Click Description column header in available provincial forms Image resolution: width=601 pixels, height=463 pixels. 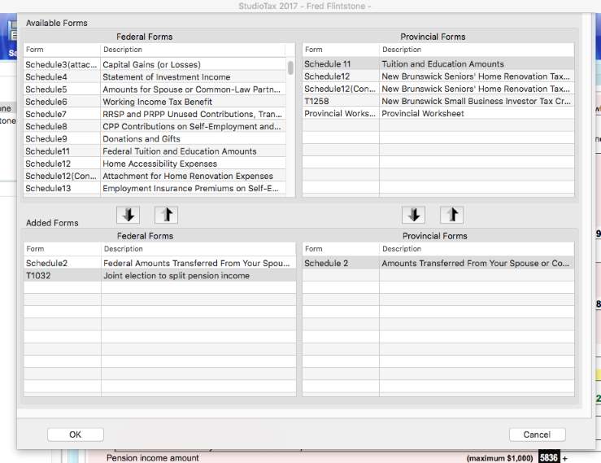tap(476, 50)
